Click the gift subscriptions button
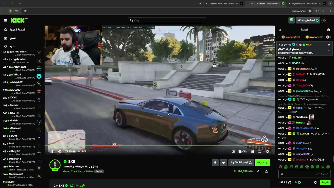 (241, 162)
